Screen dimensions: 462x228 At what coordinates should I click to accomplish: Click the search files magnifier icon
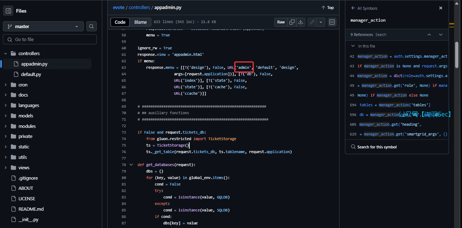click(92, 26)
